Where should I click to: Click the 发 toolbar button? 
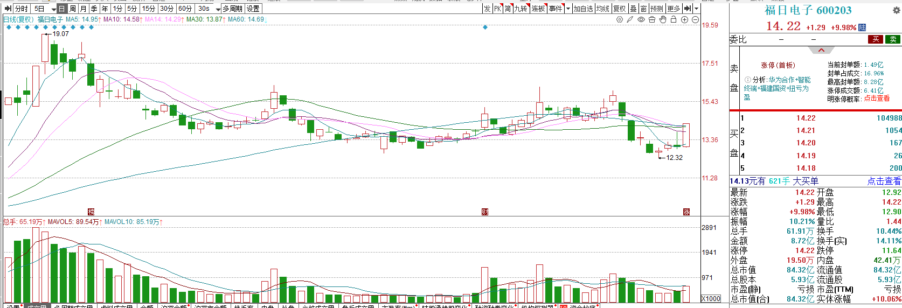coord(487,9)
